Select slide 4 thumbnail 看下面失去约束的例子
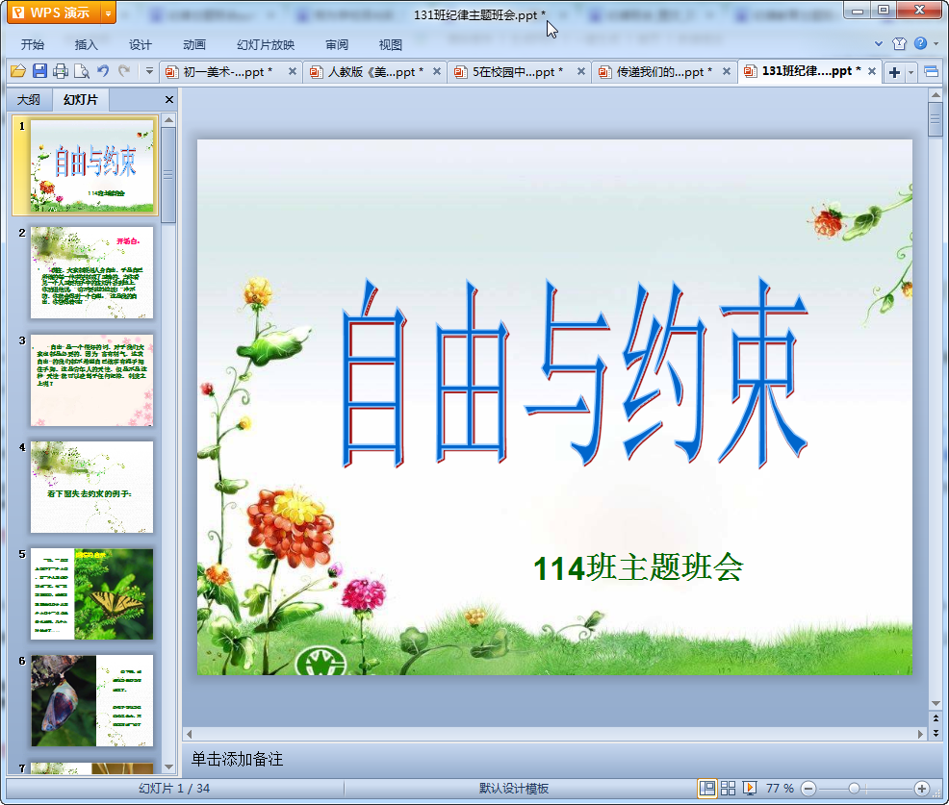This screenshot has width=949, height=805. 91,487
